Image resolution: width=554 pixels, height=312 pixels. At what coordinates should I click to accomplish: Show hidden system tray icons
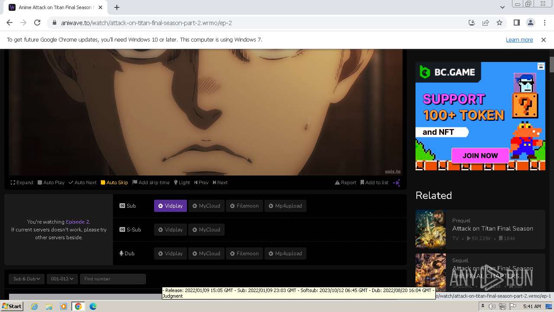483,306
